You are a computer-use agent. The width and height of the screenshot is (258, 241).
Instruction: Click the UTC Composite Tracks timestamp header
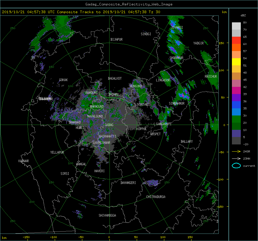point(81,12)
